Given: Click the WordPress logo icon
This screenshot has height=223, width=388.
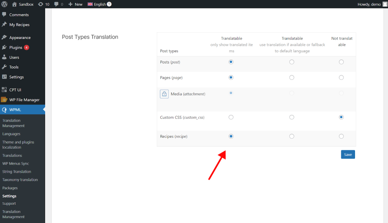Looking at the screenshot, I should point(5,4).
